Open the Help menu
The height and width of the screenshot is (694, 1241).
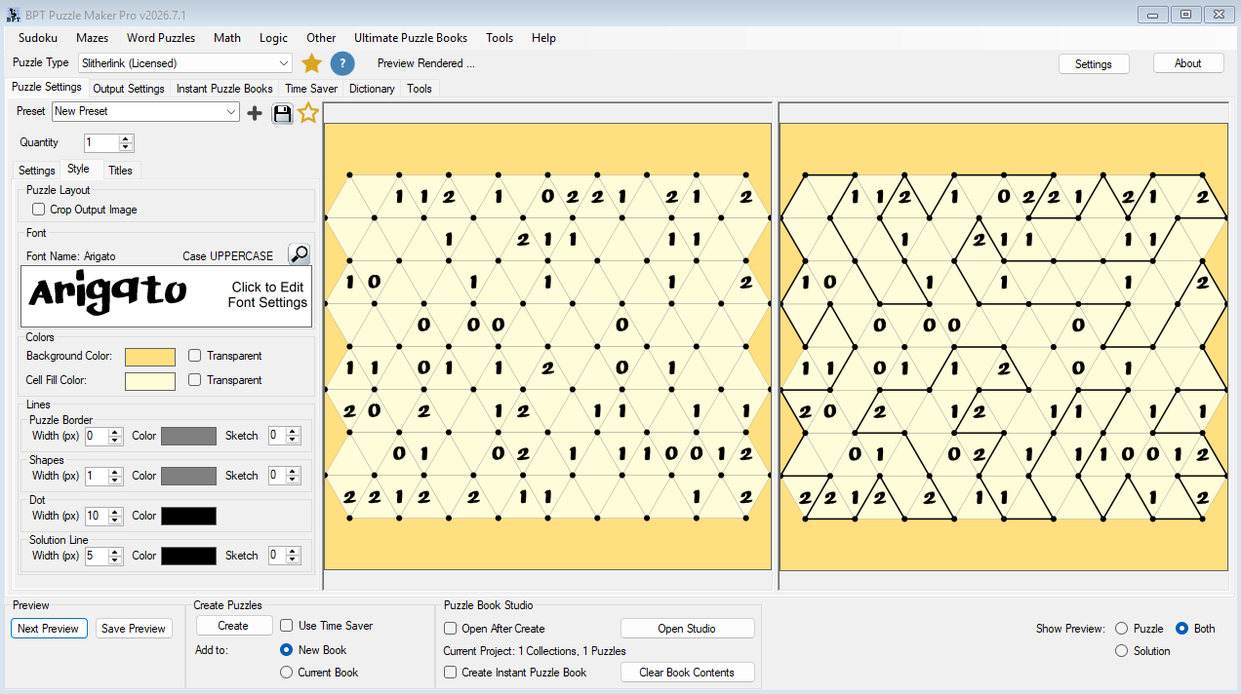[543, 38]
